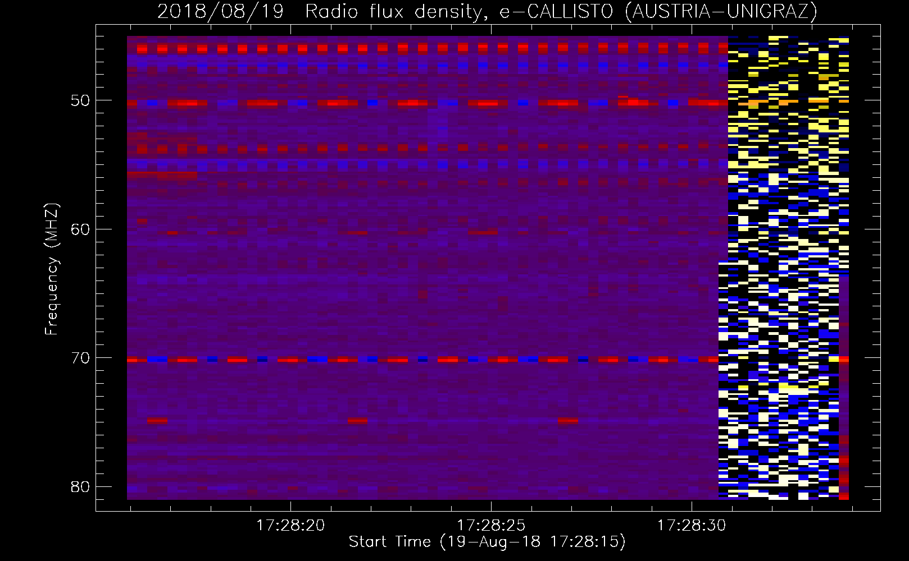Click the 17:28:20 time tick label

point(290,526)
